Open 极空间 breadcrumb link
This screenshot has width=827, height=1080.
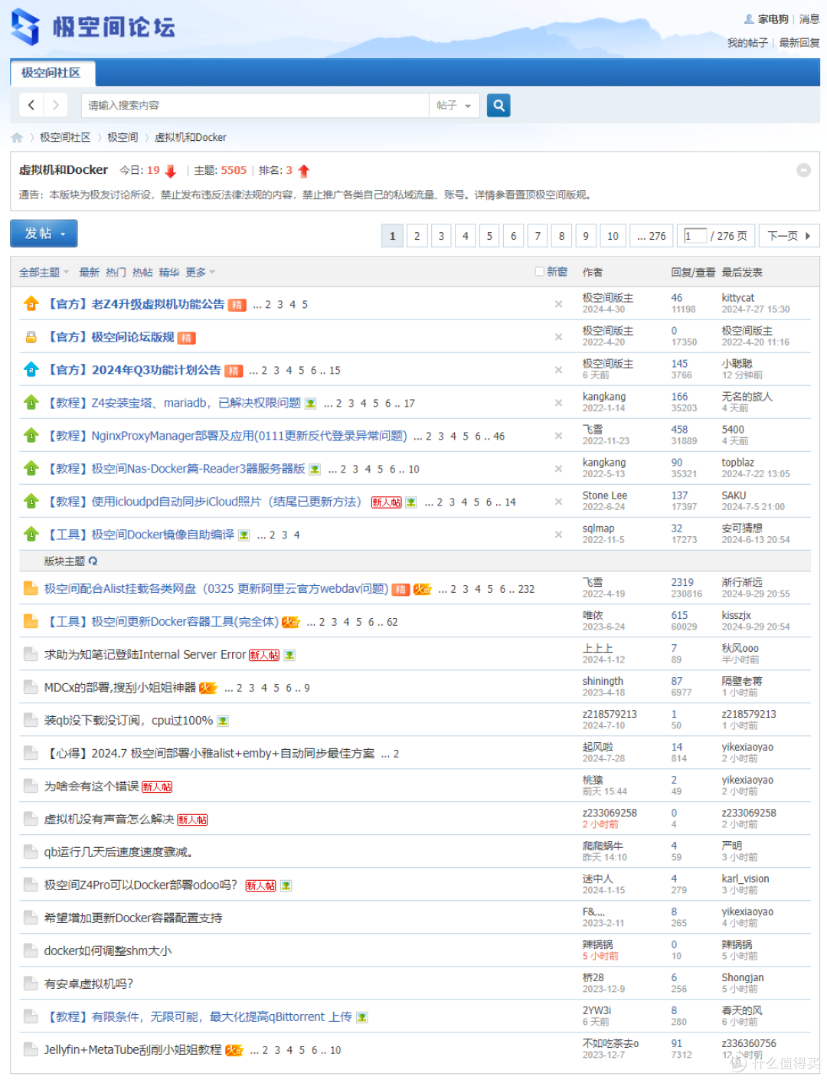click(x=123, y=137)
